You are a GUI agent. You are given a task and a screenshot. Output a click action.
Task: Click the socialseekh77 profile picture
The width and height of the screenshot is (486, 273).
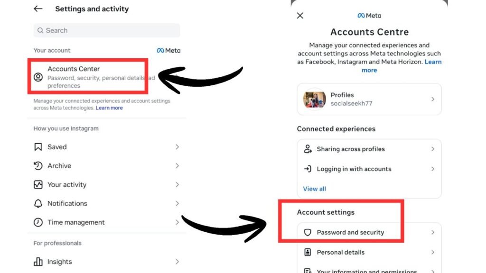pos(314,99)
